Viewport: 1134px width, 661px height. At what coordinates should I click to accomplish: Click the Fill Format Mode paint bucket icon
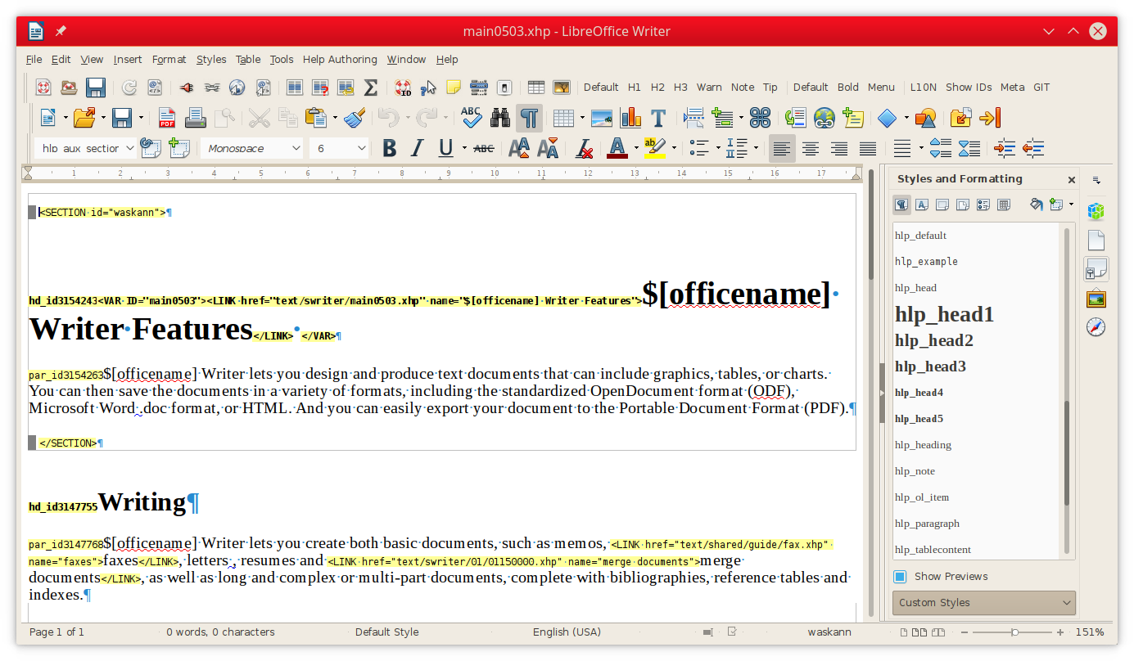click(1037, 205)
